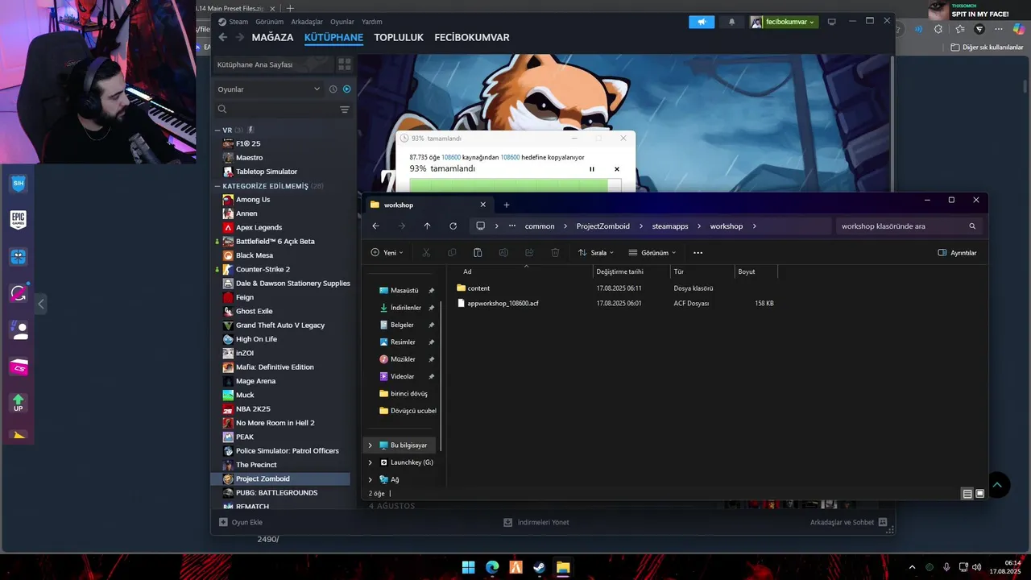Pause the file copy operation
Viewport: 1031px width, 580px height.
[592, 169]
